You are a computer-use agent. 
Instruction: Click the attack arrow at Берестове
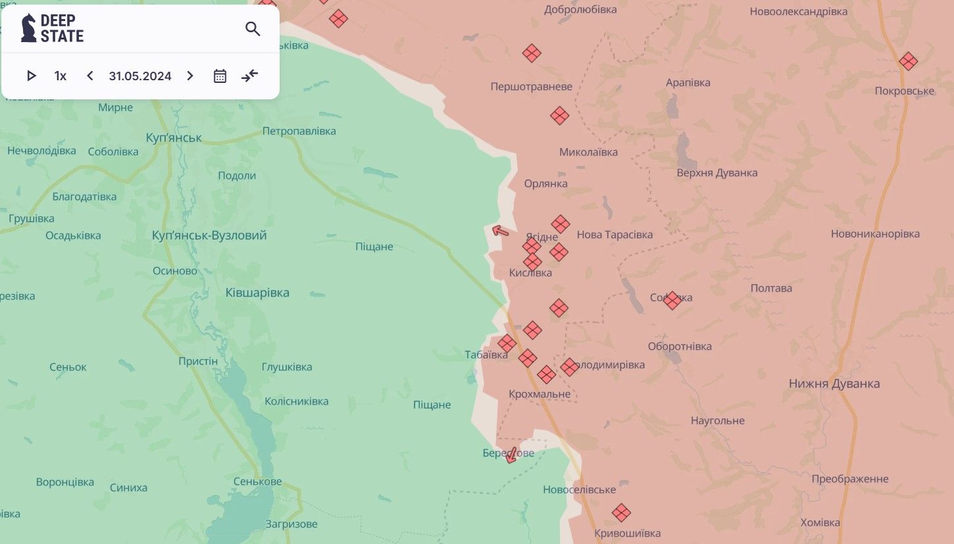511,455
